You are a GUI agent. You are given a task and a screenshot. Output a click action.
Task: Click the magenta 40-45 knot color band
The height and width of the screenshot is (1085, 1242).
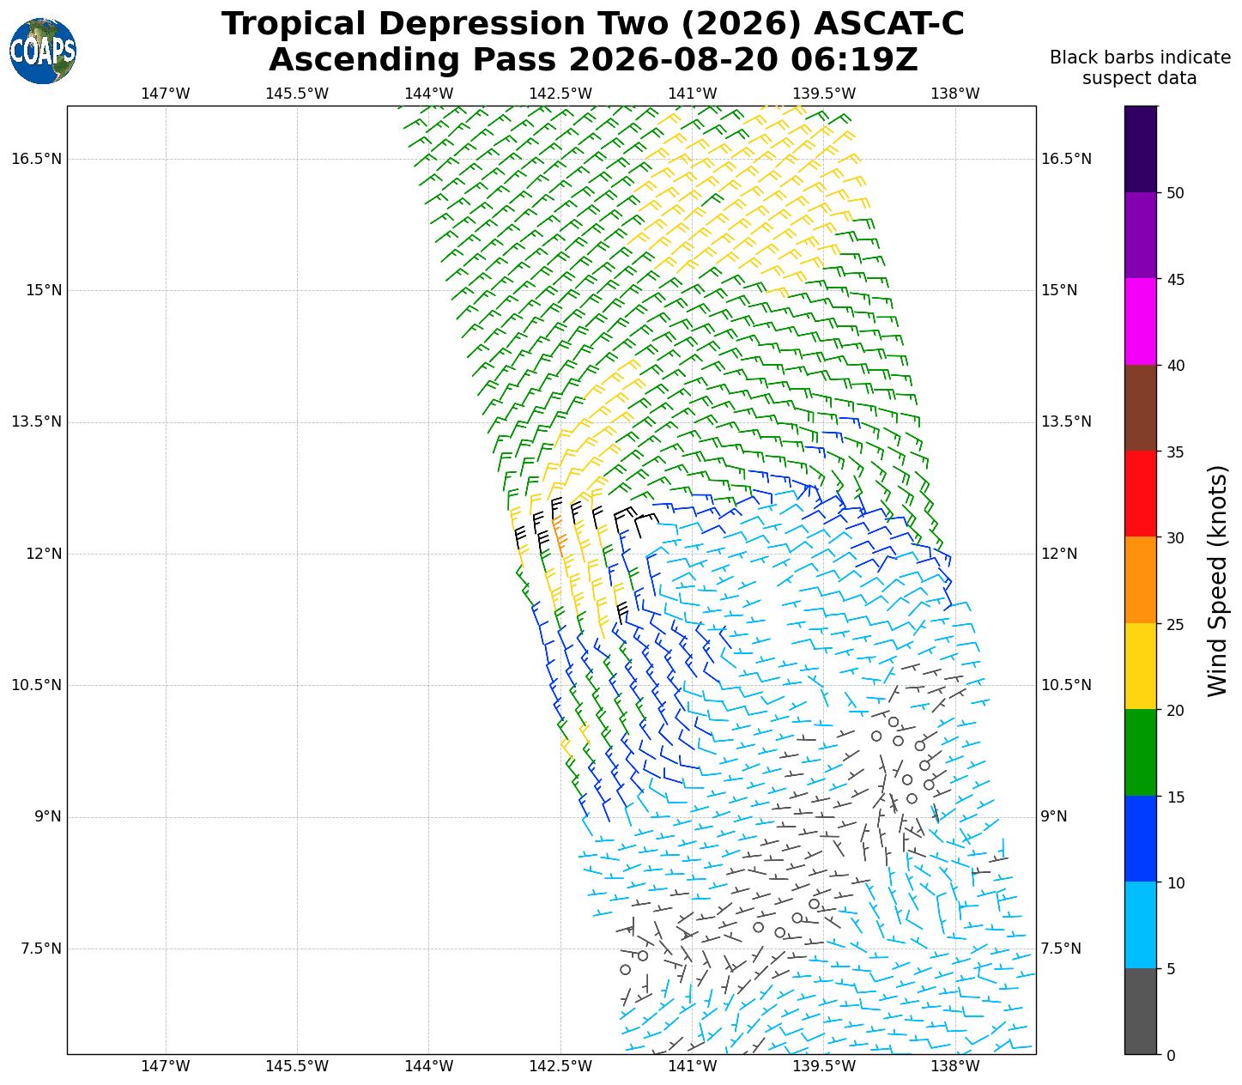(x=1141, y=321)
